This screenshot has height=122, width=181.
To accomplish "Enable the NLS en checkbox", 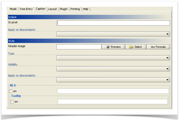I will click(x=11, y=91).
